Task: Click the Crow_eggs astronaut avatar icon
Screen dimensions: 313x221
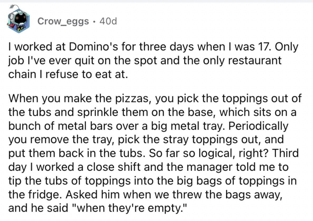Action: (x=18, y=20)
